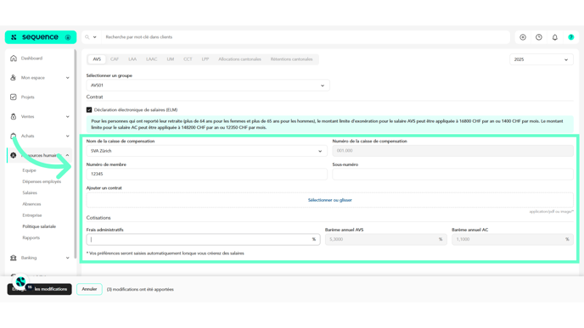Click Sélectionner ou glisser upload link
This screenshot has width=584, height=328.
click(x=329, y=200)
